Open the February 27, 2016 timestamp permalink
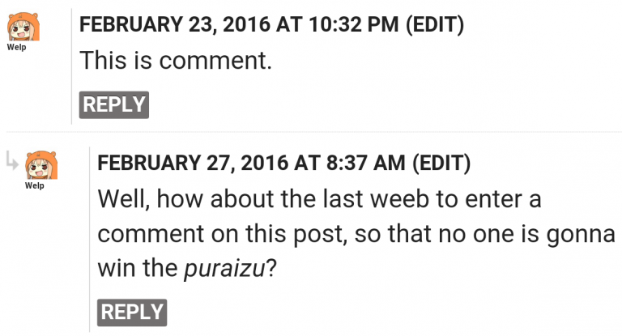 click(251, 163)
